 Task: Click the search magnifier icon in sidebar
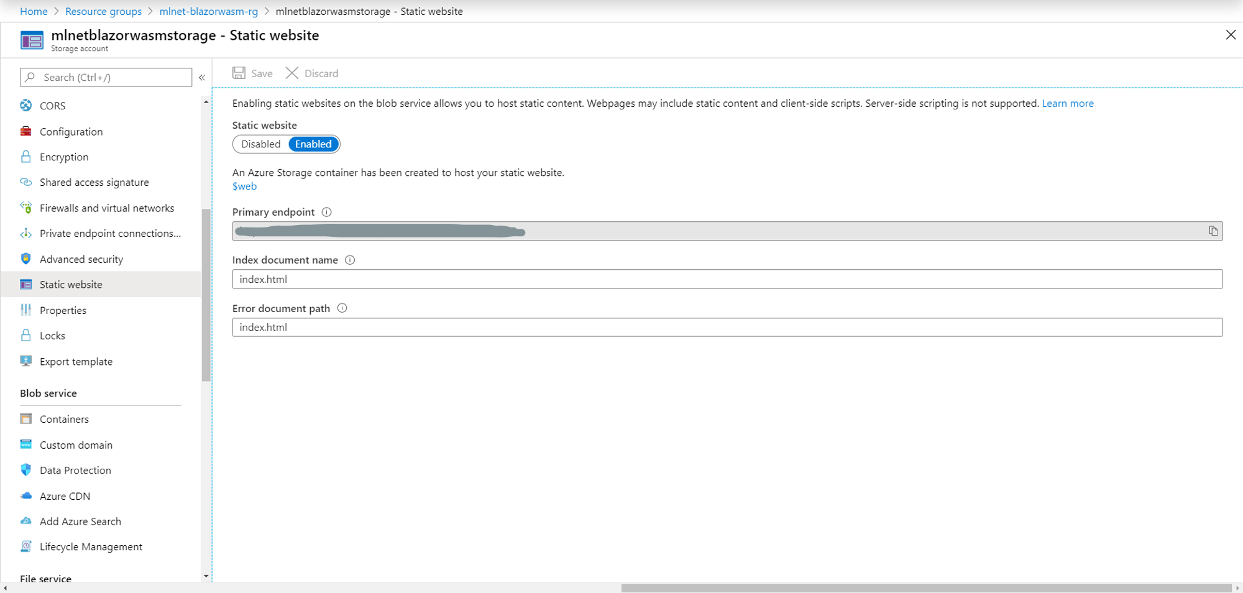pos(30,77)
